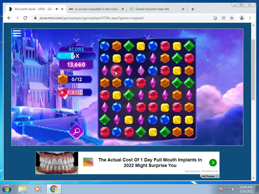The image size is (259, 194).
Task: Close the Microsoft Jewel tab
Action: pyautogui.click(x=62, y=9)
